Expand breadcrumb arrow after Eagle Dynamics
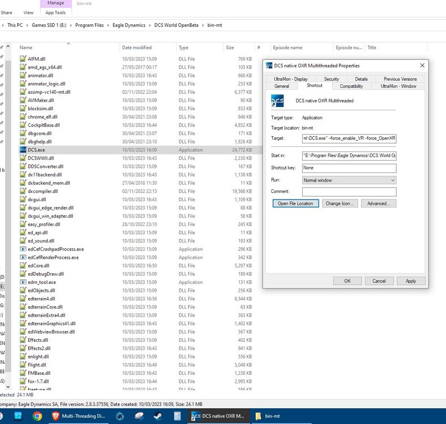Image resolution: width=446 pixels, height=424 pixels. coord(150,25)
